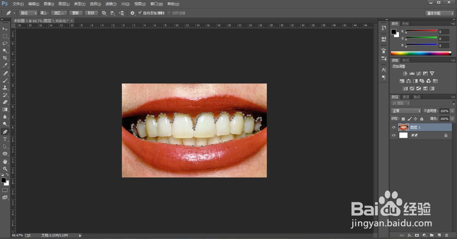Open path alignment icon in options bar
Image resolution: width=457 pixels, height=239 pixels.
(x=112, y=13)
